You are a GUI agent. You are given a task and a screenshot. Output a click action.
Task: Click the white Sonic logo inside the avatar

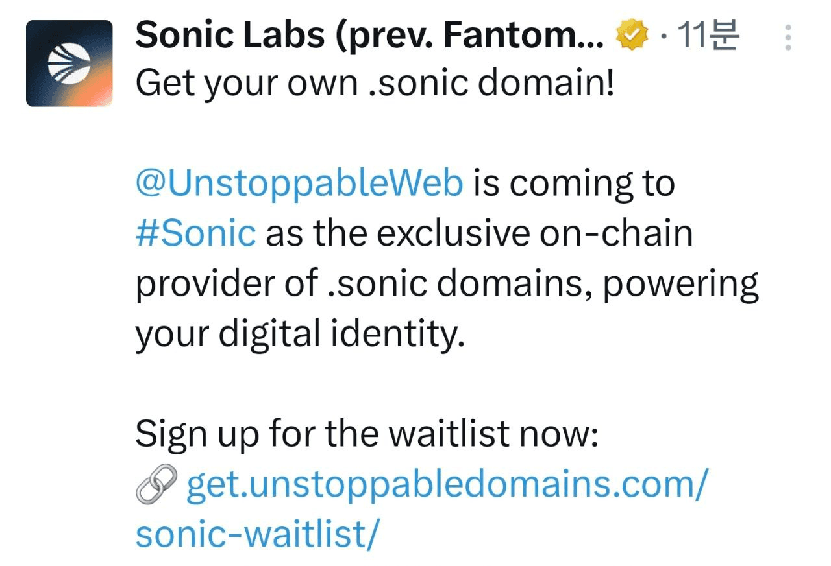[66, 64]
